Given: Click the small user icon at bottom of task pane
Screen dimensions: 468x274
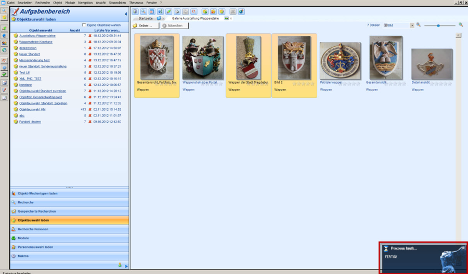Looking at the screenshot, I should 120,265.
